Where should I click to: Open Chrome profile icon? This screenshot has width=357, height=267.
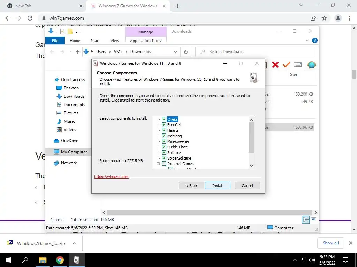click(x=338, y=18)
